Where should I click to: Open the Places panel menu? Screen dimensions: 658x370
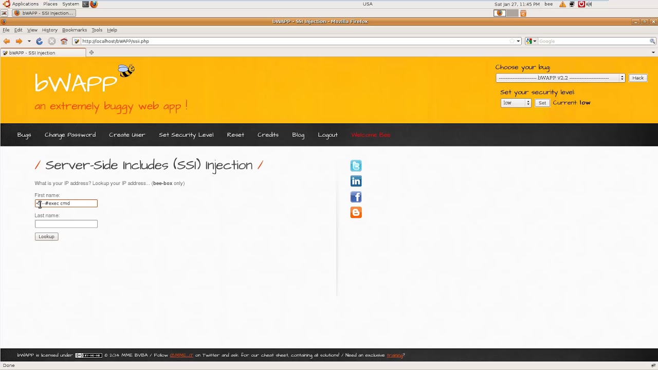click(x=50, y=4)
